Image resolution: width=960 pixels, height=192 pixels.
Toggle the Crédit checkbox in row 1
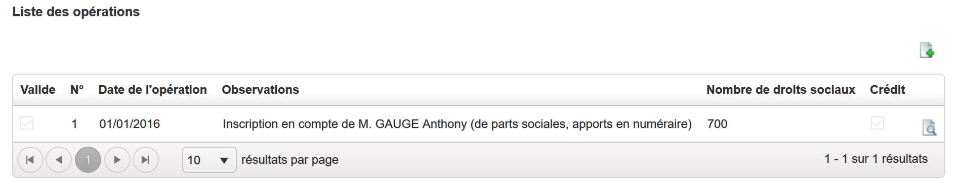[x=878, y=123]
